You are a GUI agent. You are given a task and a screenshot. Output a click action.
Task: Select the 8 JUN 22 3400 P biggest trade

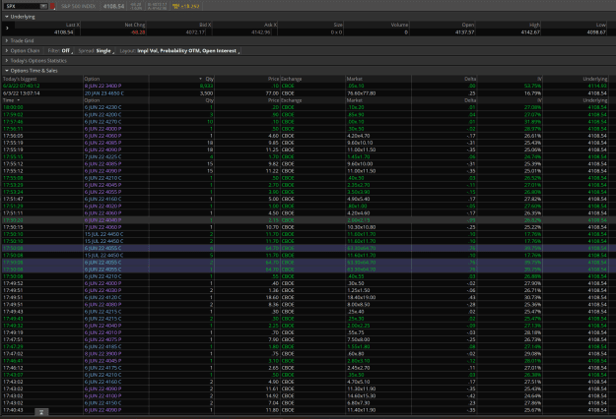[103, 86]
